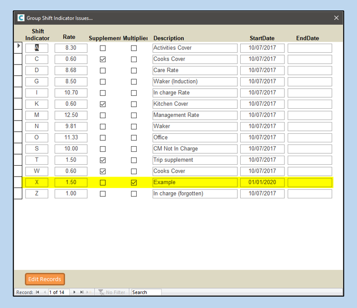This screenshot has height=308, width=357.
Task: Close the Group Shift Indicator Issues window
Action: [x=336, y=18]
